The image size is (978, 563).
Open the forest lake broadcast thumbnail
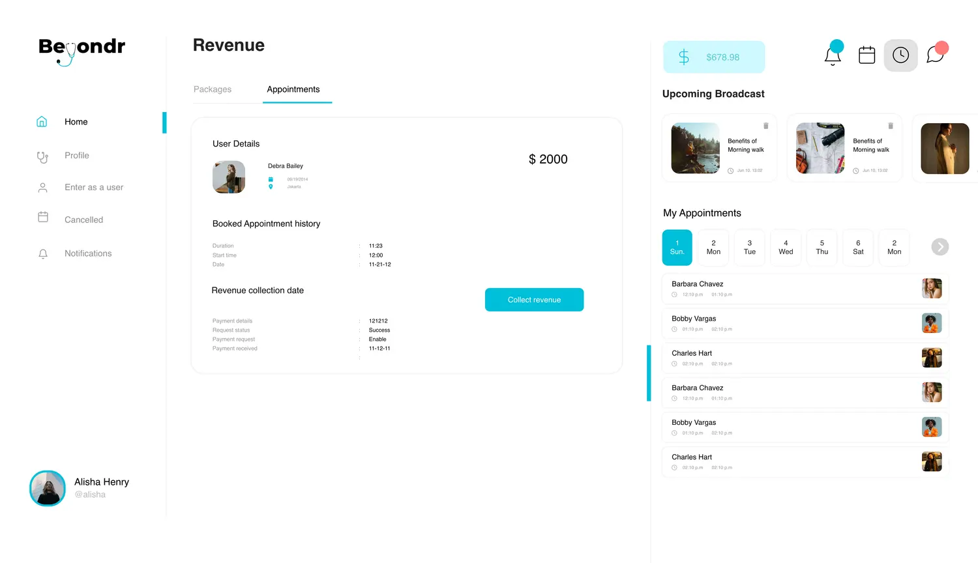coord(696,148)
